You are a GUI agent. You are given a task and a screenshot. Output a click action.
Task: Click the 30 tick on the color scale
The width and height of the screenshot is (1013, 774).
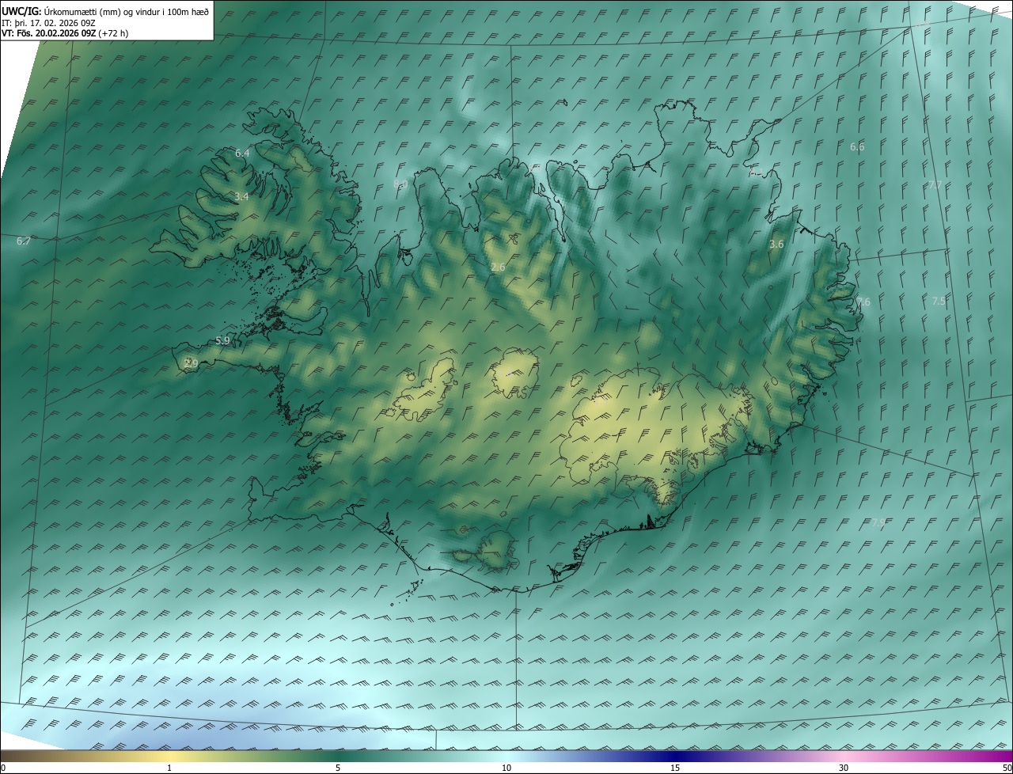pos(844,768)
